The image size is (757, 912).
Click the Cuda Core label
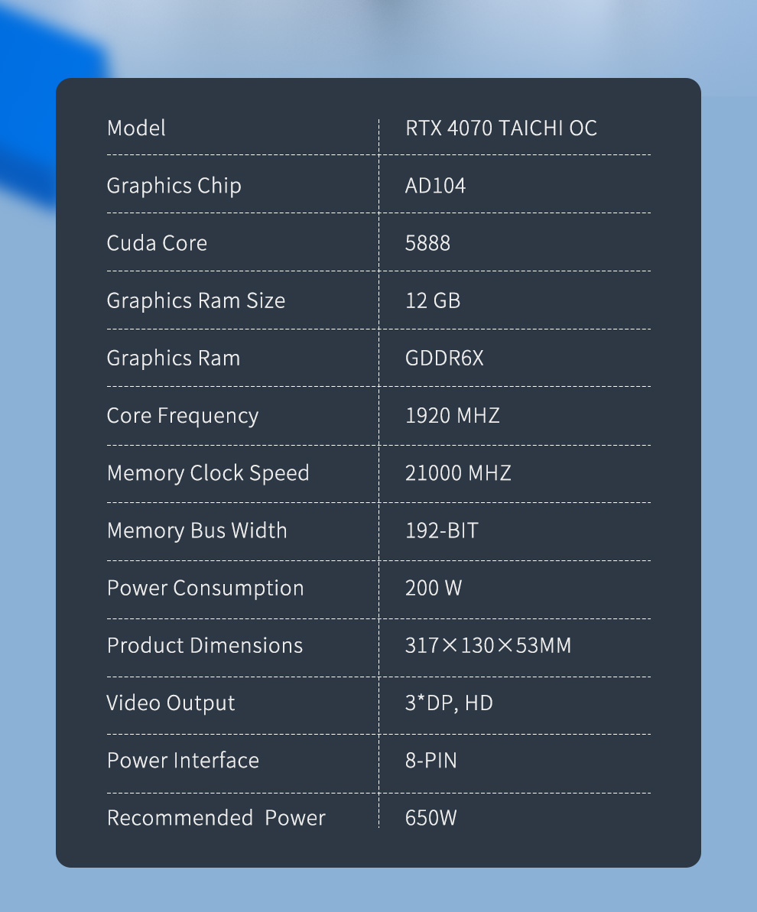pos(157,243)
